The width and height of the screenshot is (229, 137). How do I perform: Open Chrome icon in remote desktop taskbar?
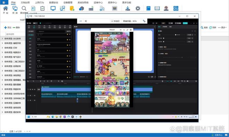[x=61, y=117]
